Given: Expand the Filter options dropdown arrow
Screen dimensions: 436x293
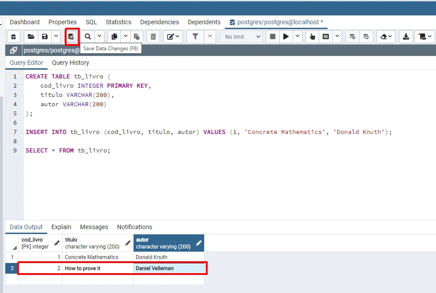Looking at the screenshot, I should [210, 37].
